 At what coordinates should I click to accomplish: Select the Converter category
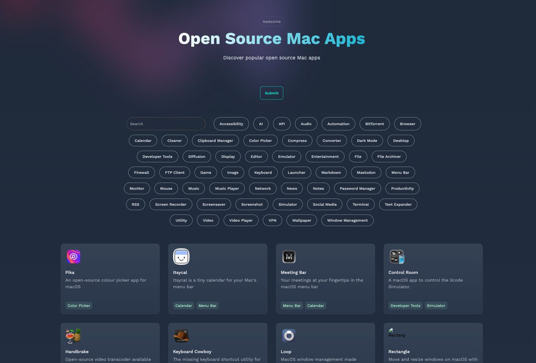pyautogui.click(x=332, y=140)
